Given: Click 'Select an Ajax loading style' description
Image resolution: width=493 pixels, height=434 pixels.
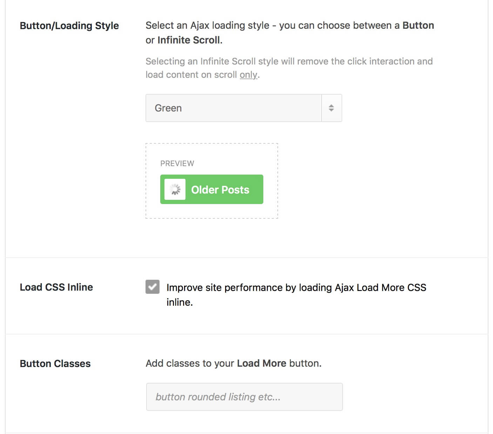Looking at the screenshot, I should (x=290, y=33).
